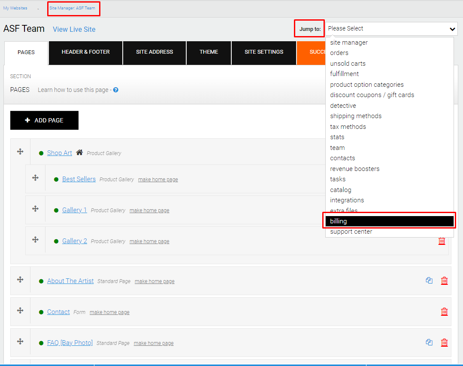Copy the FAQ [Bay Photo] page

tap(429, 342)
